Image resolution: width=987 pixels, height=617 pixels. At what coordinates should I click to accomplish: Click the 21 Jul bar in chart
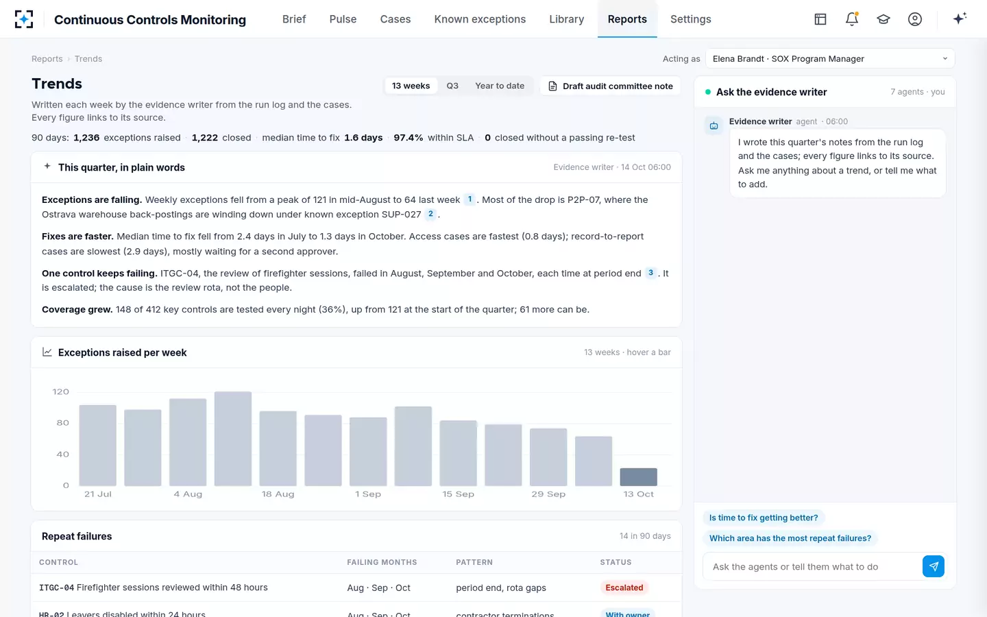98,446
